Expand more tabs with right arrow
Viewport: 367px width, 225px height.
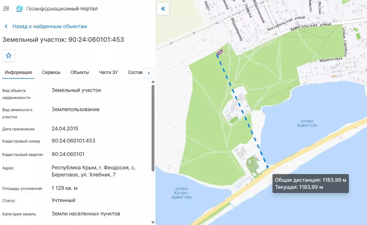(149, 73)
